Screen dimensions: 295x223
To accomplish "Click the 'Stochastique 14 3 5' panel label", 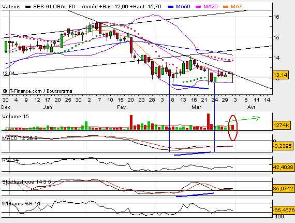I will click(26, 182).
